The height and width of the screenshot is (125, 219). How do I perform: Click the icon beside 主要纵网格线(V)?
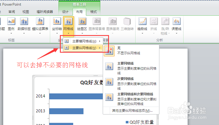tap(67, 48)
